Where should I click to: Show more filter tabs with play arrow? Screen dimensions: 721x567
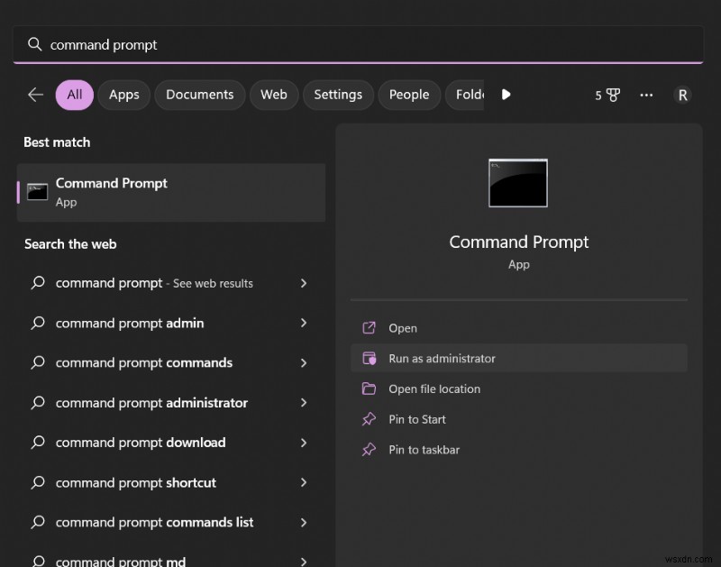[x=506, y=95]
